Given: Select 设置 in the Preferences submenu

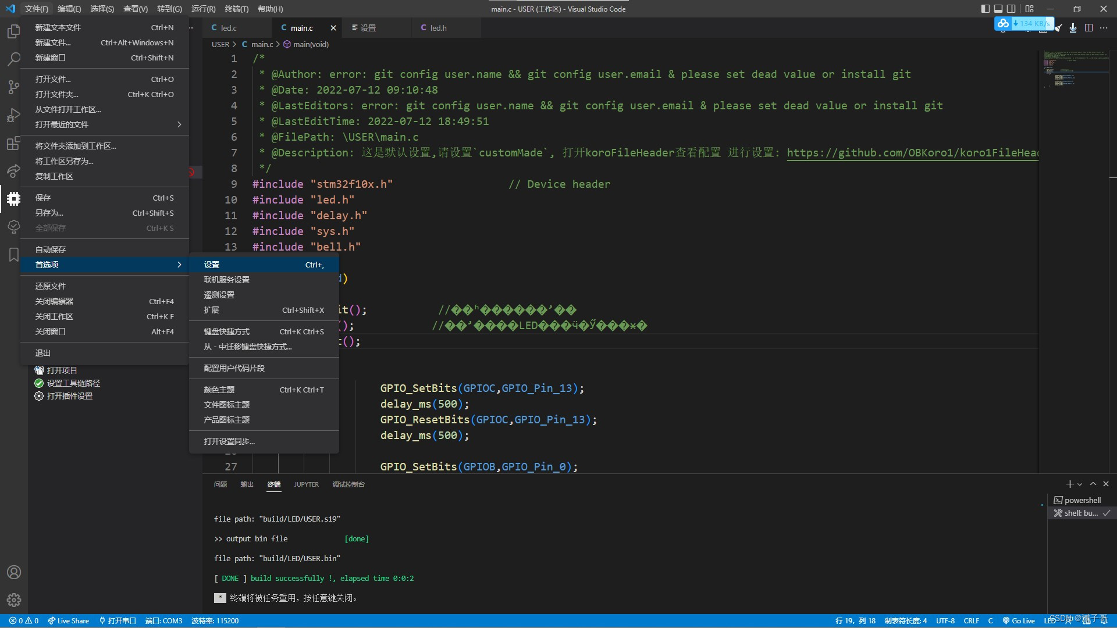Looking at the screenshot, I should point(212,265).
